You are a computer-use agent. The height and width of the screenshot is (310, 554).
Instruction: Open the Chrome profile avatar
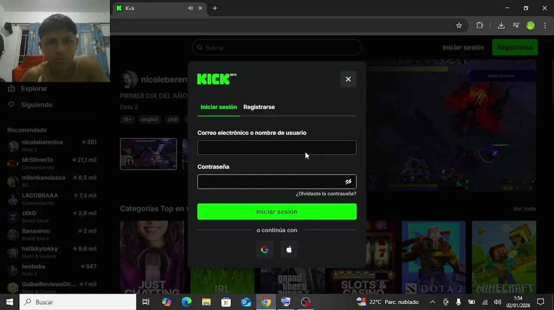[531, 25]
